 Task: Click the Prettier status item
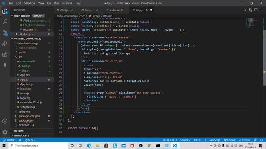(245, 140)
